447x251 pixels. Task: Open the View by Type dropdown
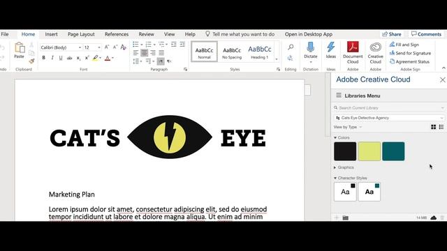(x=348, y=127)
